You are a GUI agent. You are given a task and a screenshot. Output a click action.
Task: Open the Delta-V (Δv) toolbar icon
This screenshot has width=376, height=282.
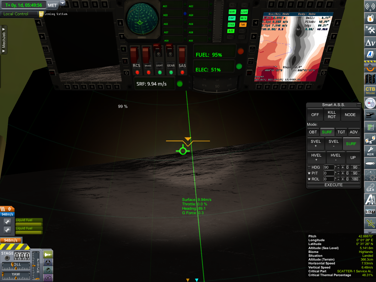(370, 43)
